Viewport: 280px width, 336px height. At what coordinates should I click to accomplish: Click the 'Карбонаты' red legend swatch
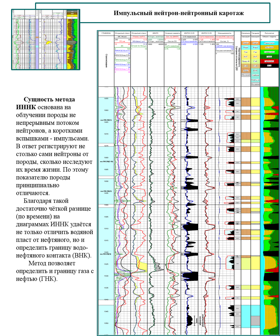point(270,61)
